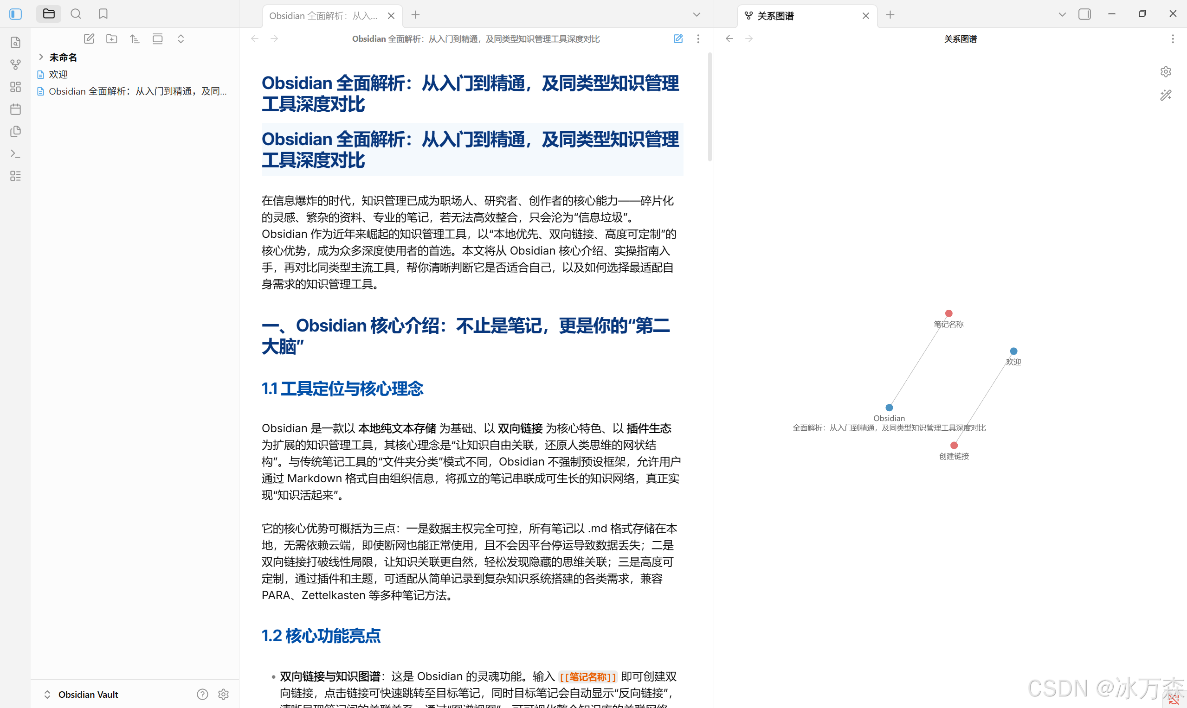
Task: Insert template ribbon icon
Action: 15,131
